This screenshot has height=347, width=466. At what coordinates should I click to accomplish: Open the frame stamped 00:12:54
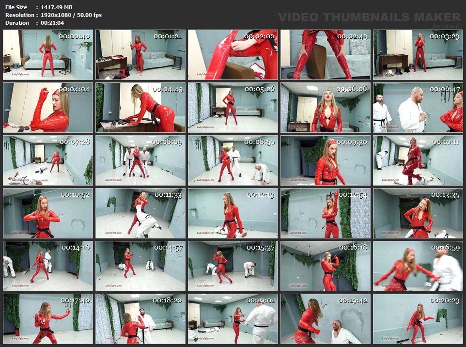326,213
